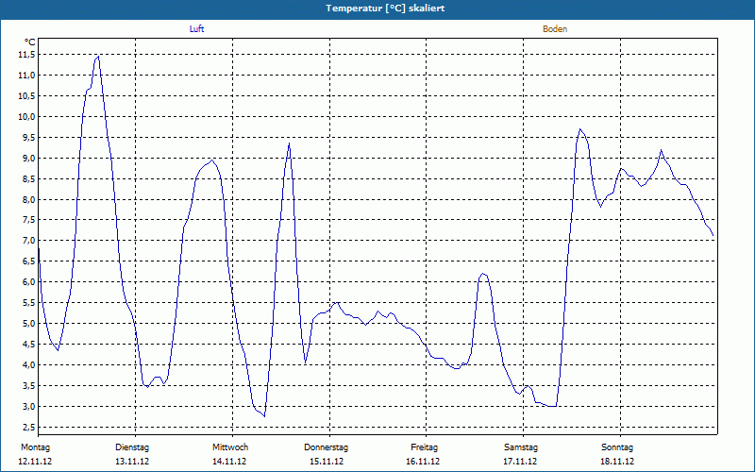Click the 3,0 y-axis value
The image size is (755, 472).
point(28,406)
